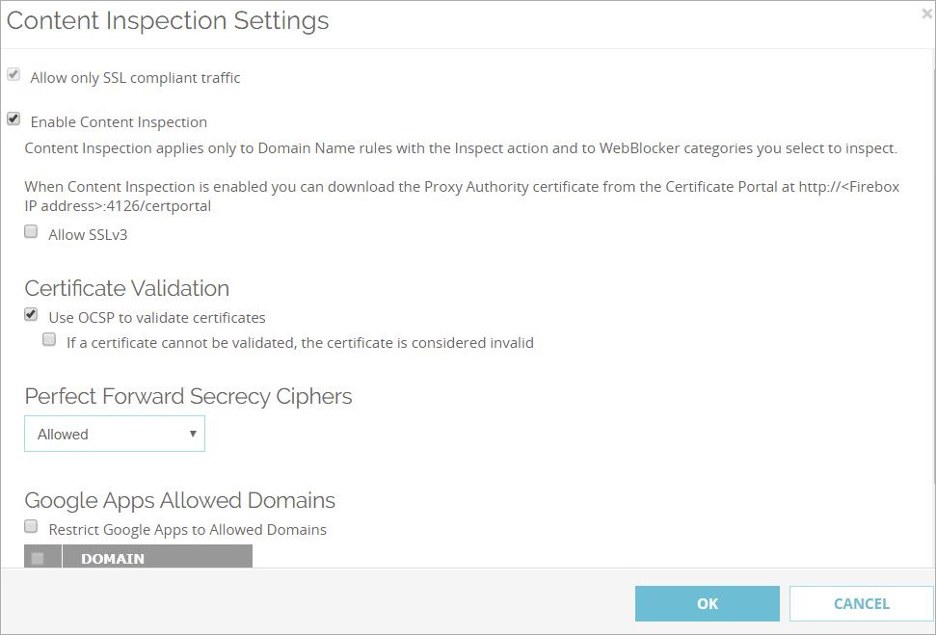Toggle Allow only SSL compliant traffic checkbox
Viewport: 936px width, 635px height.
(13, 75)
